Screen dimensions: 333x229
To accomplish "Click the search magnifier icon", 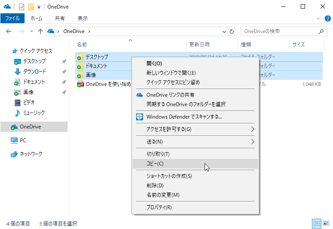I will pyautogui.click(x=321, y=31).
